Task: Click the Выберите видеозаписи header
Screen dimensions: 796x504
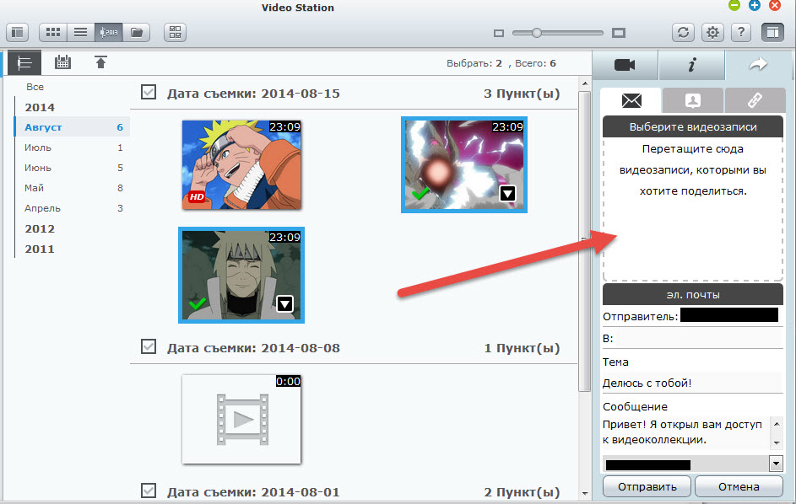Action: click(x=693, y=126)
